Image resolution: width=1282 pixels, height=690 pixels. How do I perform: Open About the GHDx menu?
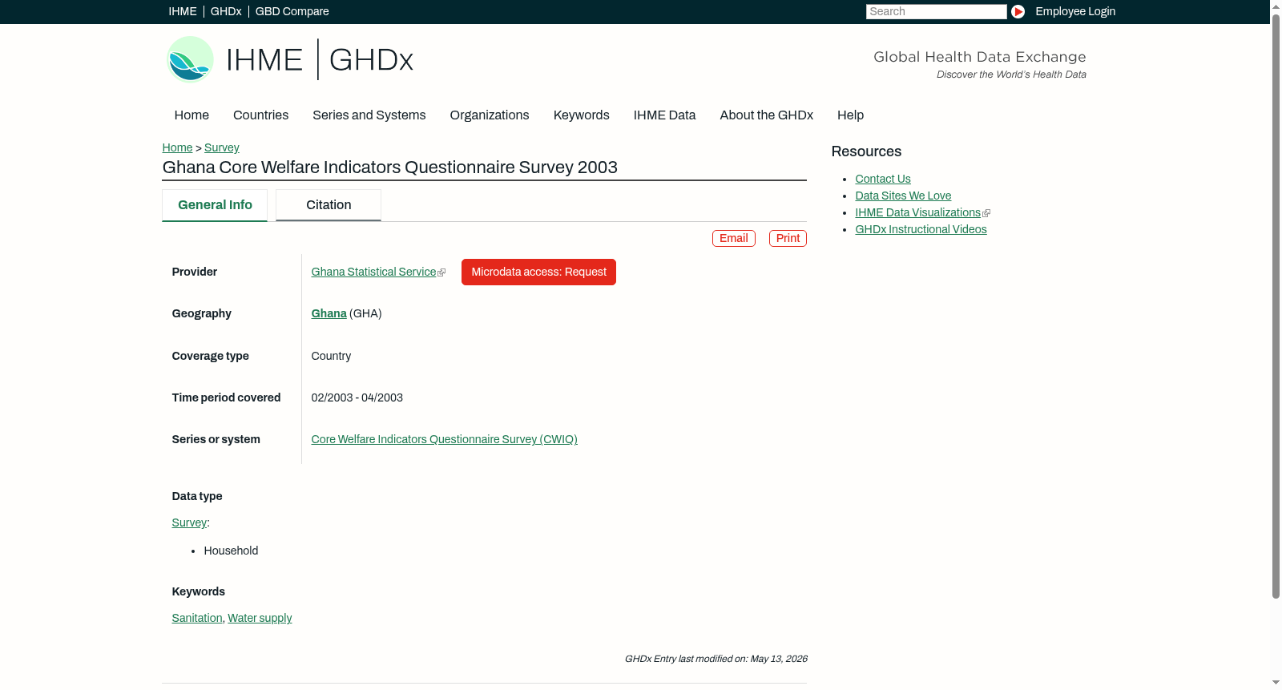click(767, 115)
